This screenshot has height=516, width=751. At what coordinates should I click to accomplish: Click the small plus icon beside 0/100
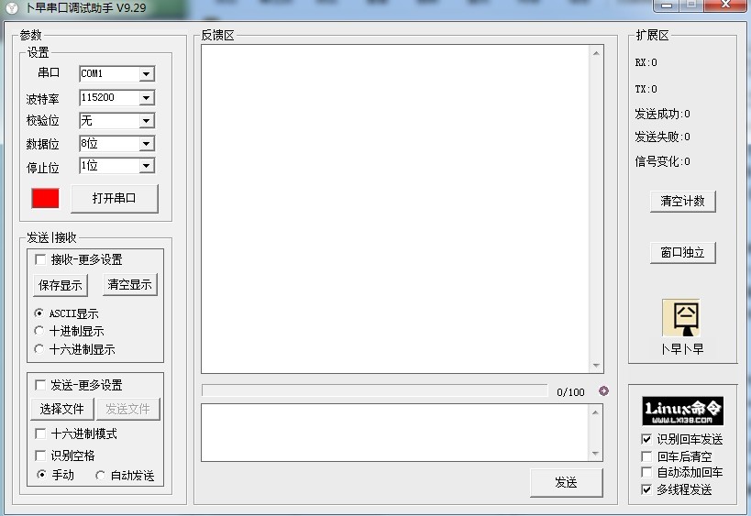click(603, 391)
